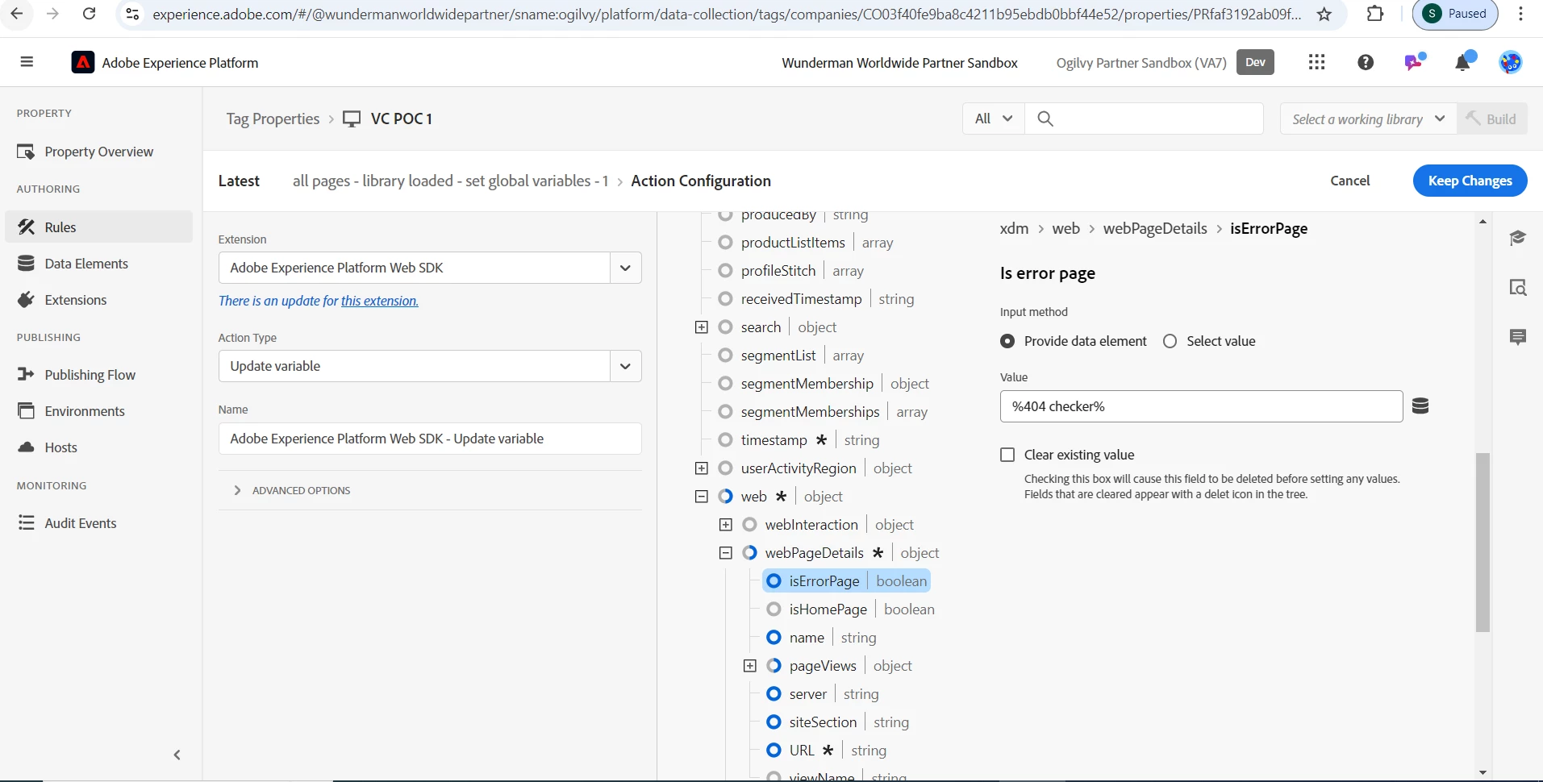Click the action Name input field
The image size is (1543, 782).
(430, 439)
